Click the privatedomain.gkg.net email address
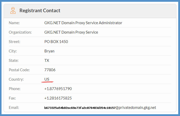 (x=100, y=108)
